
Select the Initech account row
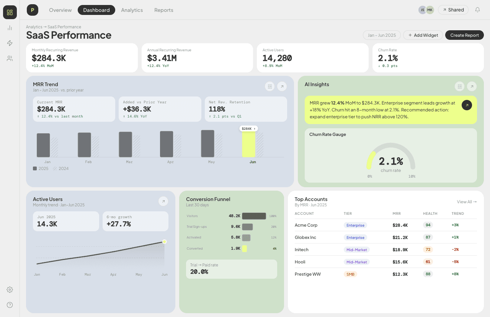coord(386,250)
